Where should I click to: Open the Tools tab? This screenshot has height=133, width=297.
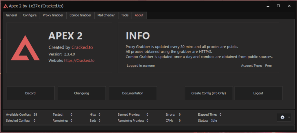(x=125, y=15)
